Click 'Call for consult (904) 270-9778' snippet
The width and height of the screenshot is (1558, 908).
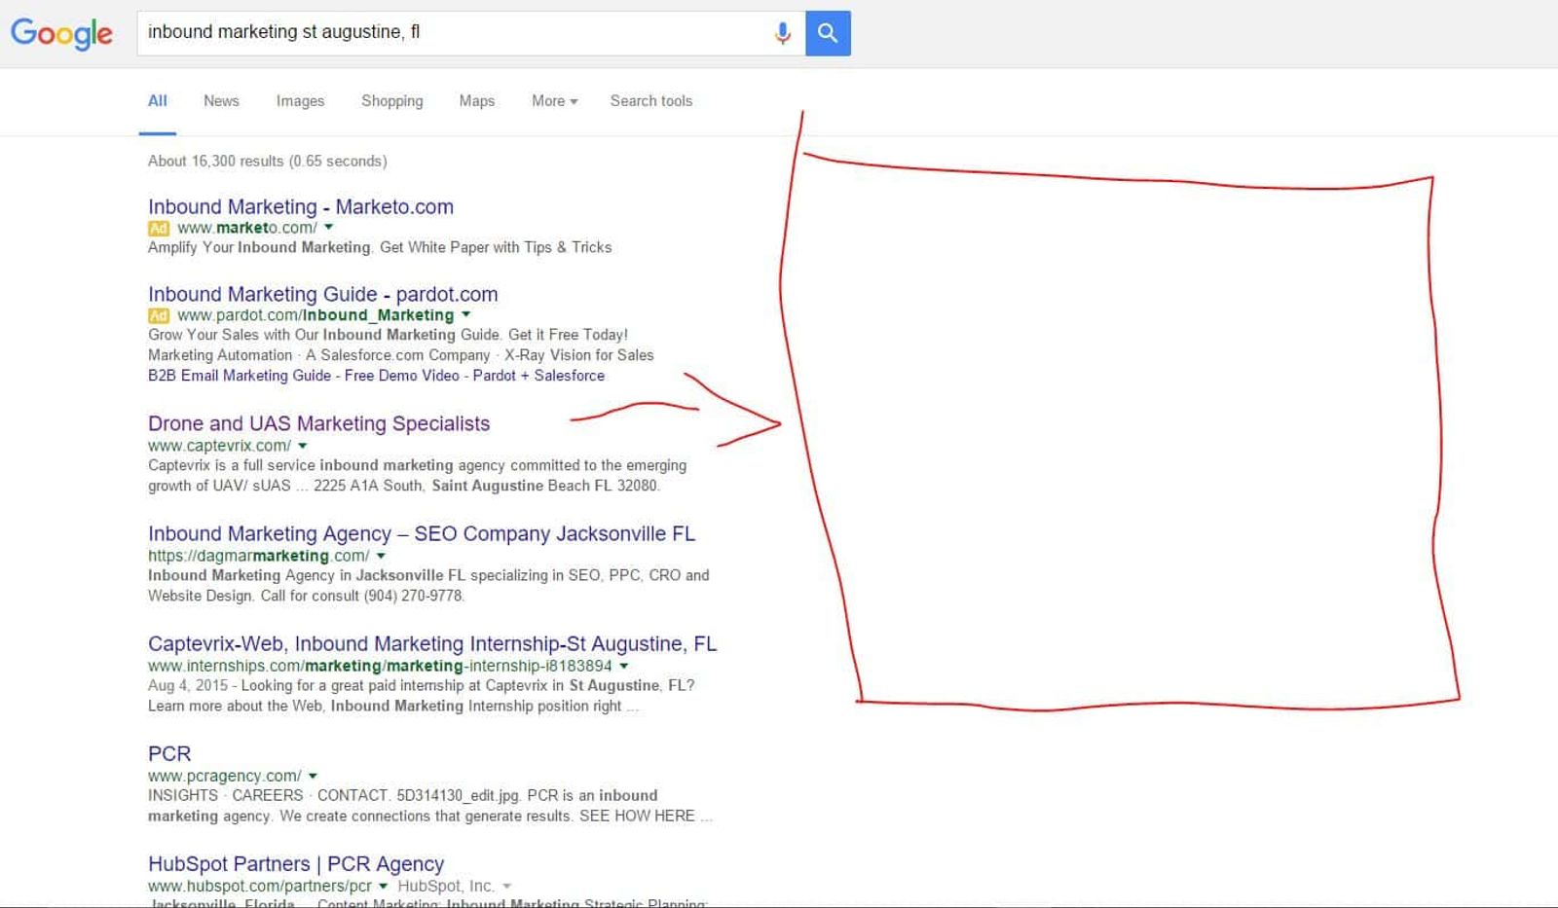[362, 596]
